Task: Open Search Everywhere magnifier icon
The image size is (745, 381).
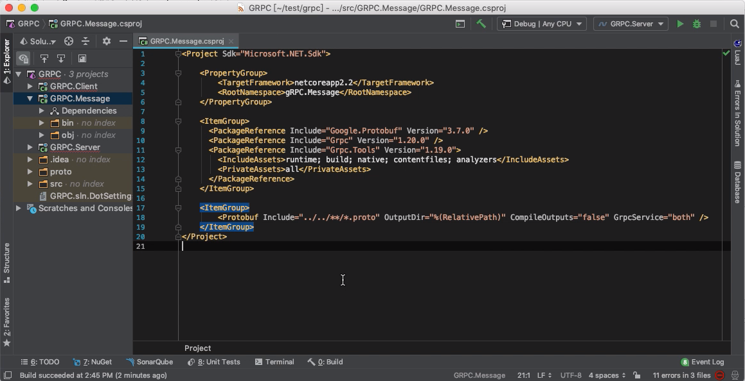Action: [734, 24]
